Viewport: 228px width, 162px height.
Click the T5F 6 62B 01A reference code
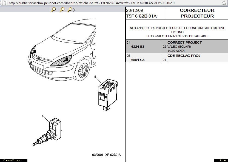click(141, 16)
